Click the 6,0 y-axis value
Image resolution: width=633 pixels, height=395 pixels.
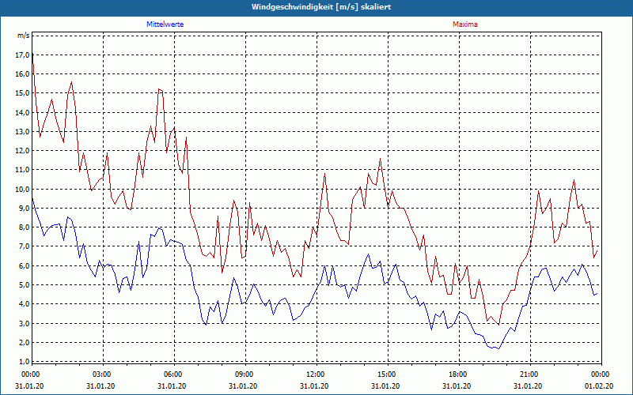(24, 265)
